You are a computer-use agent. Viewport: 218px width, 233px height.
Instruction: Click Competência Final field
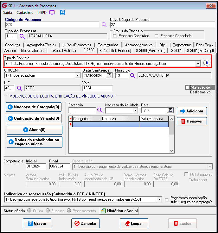pyautogui.click(x=60, y=166)
